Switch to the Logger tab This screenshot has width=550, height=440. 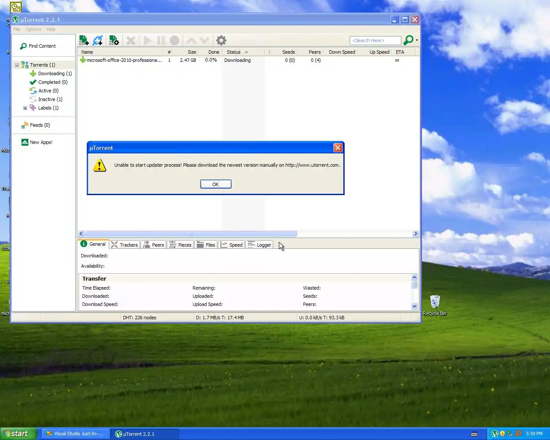[x=260, y=245]
